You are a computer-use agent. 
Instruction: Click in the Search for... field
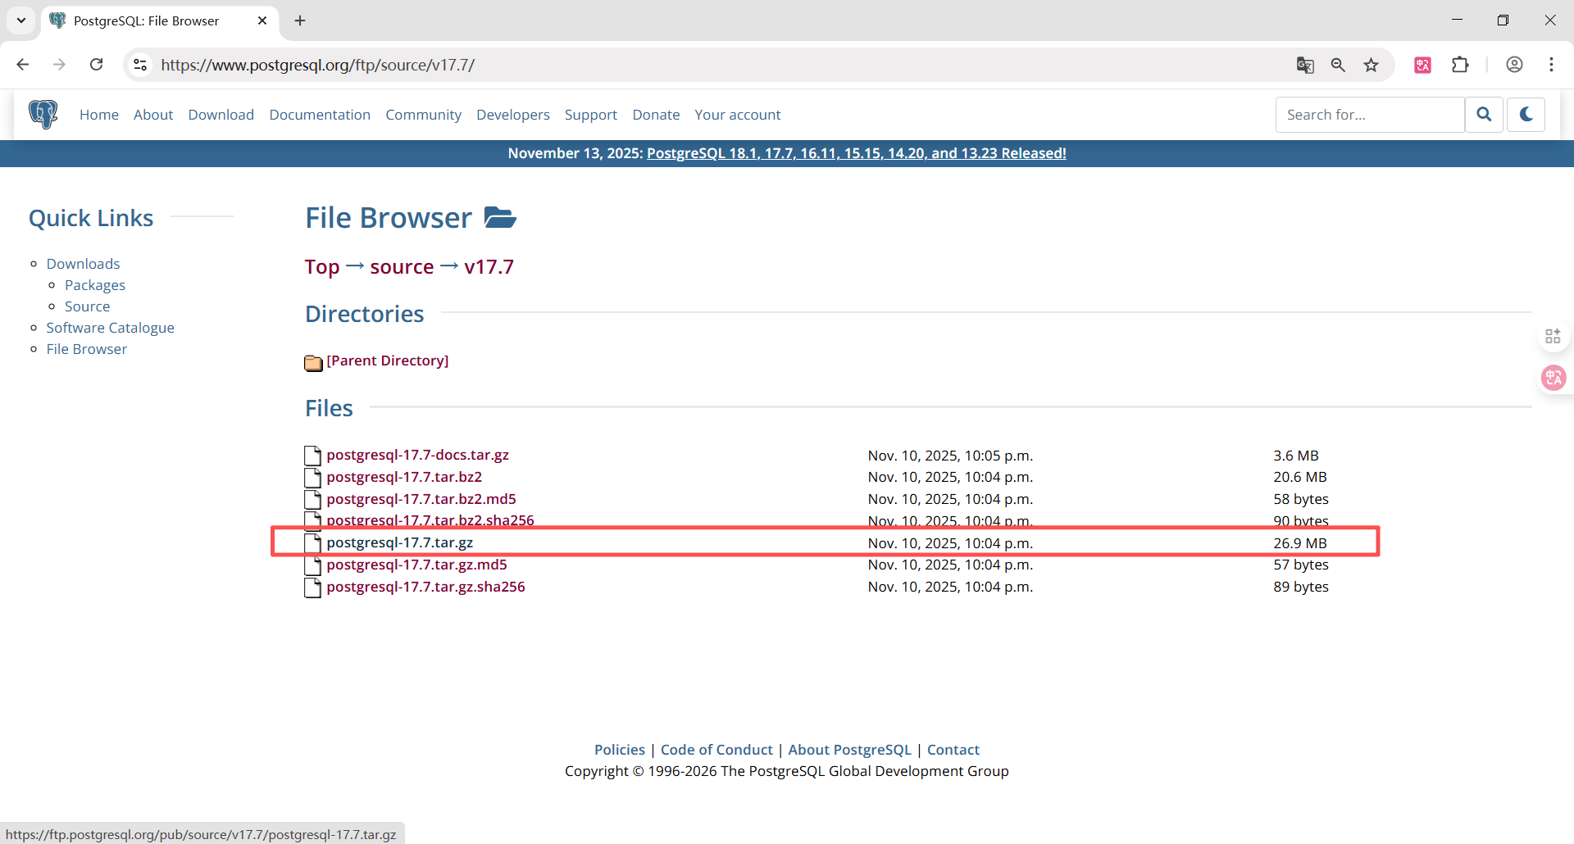point(1369,115)
